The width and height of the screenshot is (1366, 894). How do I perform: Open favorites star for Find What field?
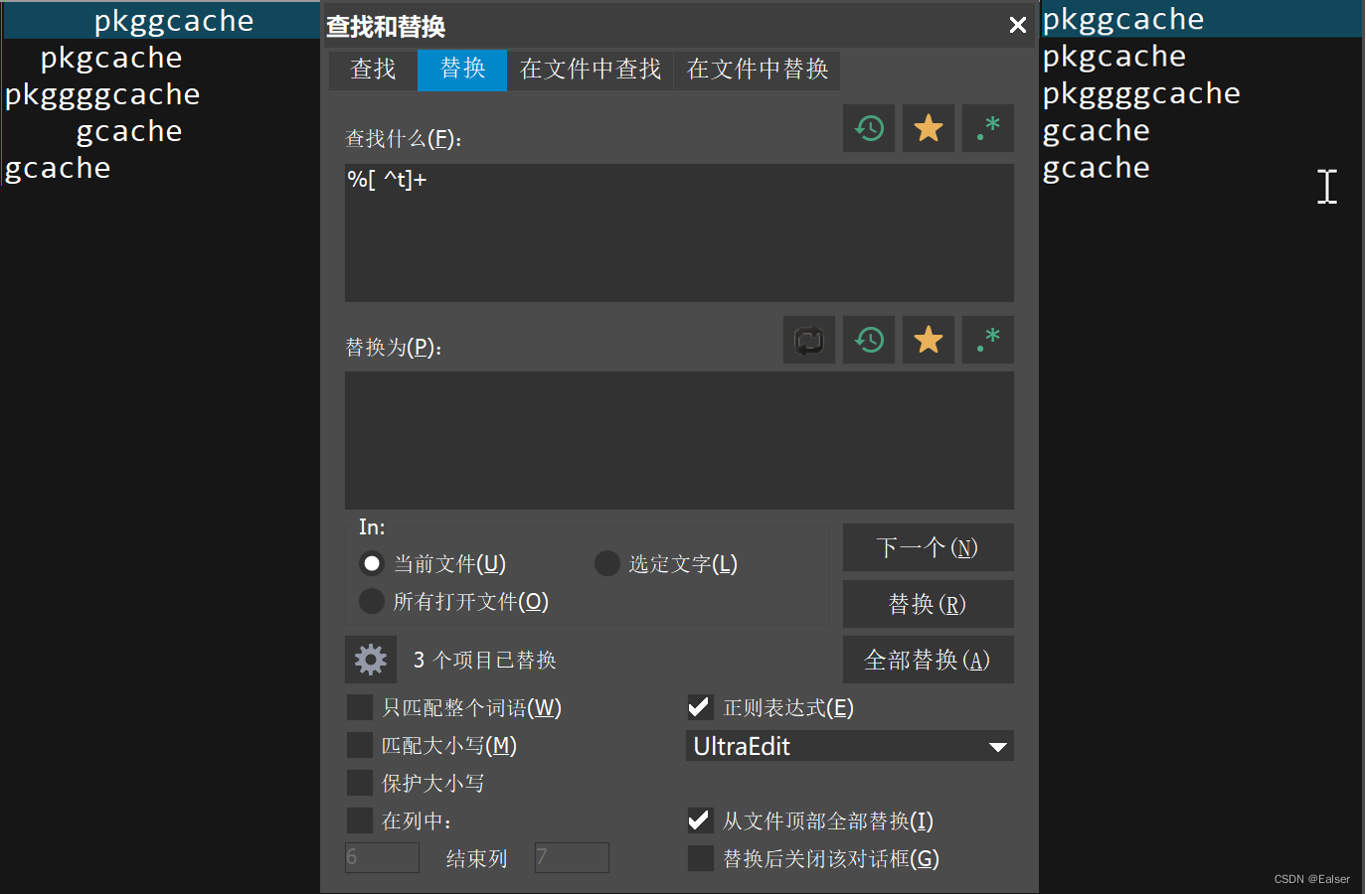coord(929,128)
